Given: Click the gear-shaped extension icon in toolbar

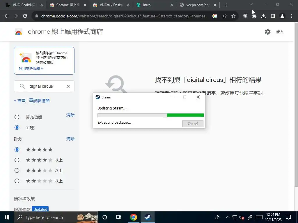Looking at the screenshot, I should click(x=245, y=16).
